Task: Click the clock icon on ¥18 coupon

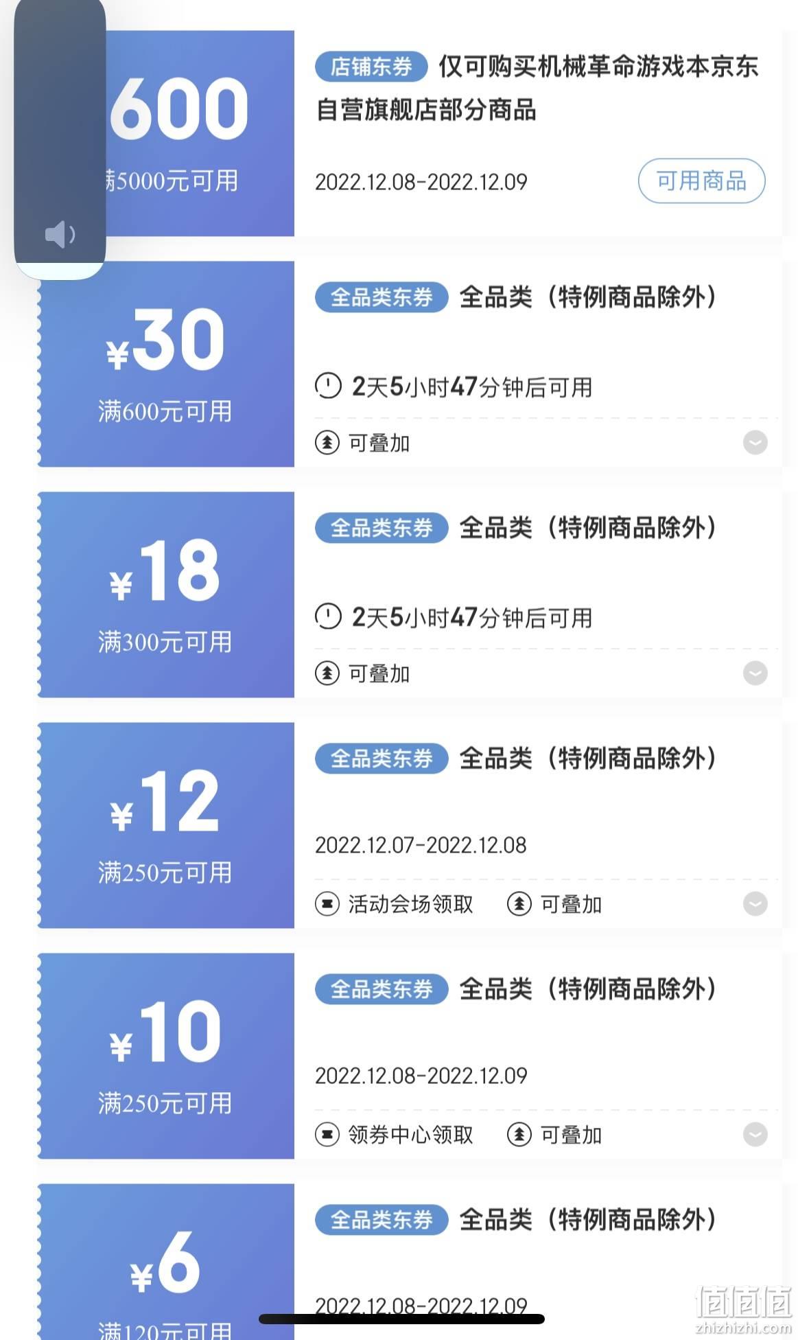Action: coord(328,616)
